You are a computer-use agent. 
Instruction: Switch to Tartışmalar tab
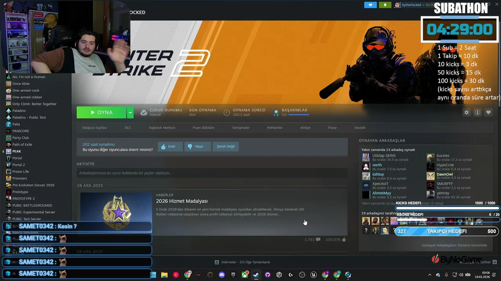tap(240, 128)
